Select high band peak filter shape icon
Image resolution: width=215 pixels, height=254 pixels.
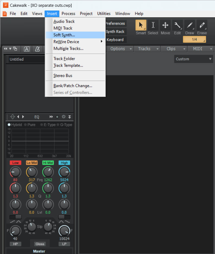(61, 222)
